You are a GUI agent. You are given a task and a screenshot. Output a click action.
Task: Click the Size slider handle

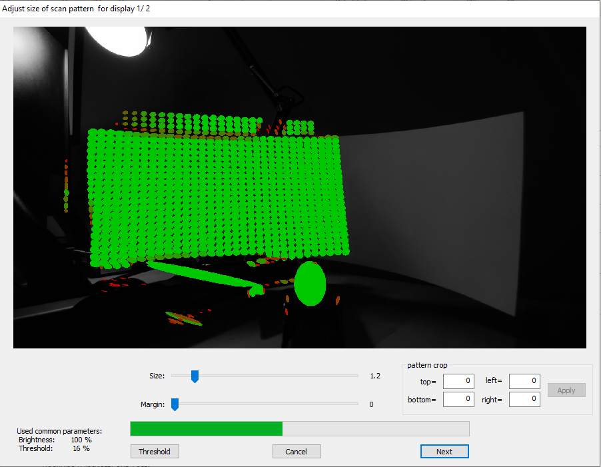[195, 376]
